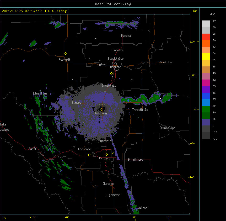Click the yellow diamond marker below Cochrane
The image size is (226, 221).
click(89, 155)
